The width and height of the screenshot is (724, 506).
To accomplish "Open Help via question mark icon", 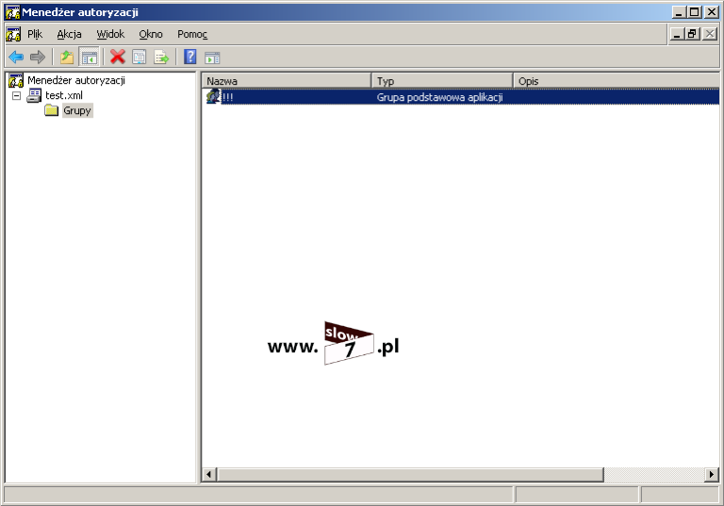I will [189, 57].
